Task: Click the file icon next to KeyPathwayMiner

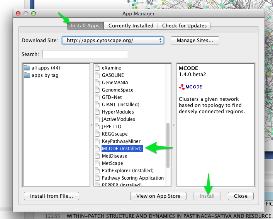Action: [x=97, y=141]
